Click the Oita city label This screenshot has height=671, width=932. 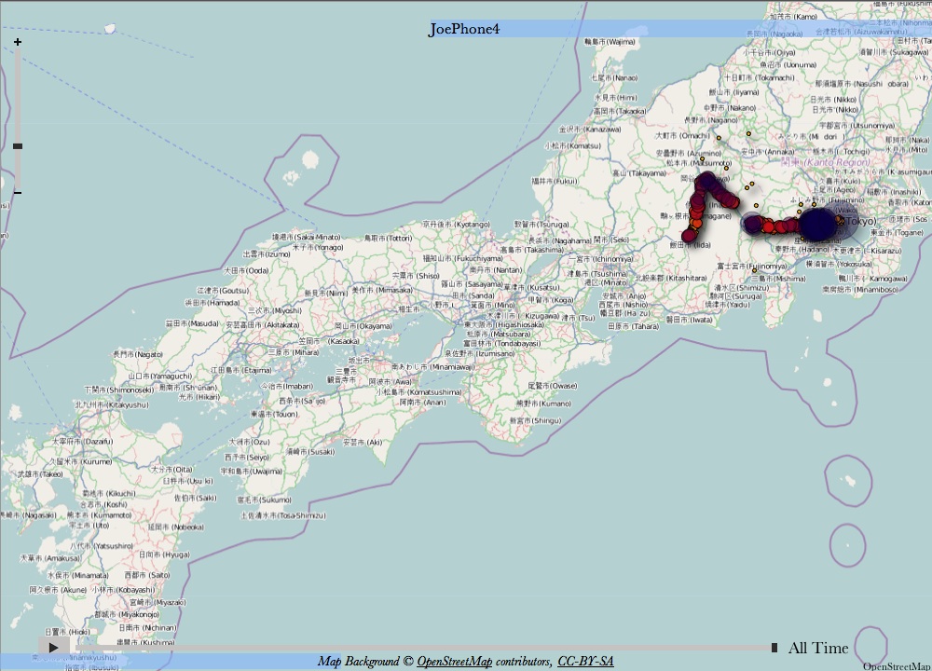pos(171,470)
